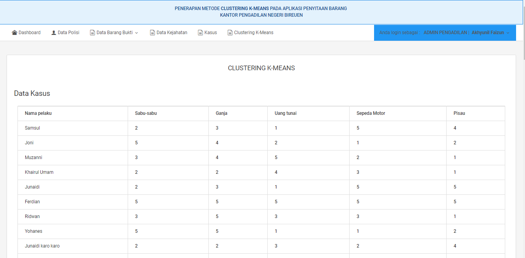Click Joni's Sabu-sabu value 5
This screenshot has width=525, height=258.
(x=136, y=143)
